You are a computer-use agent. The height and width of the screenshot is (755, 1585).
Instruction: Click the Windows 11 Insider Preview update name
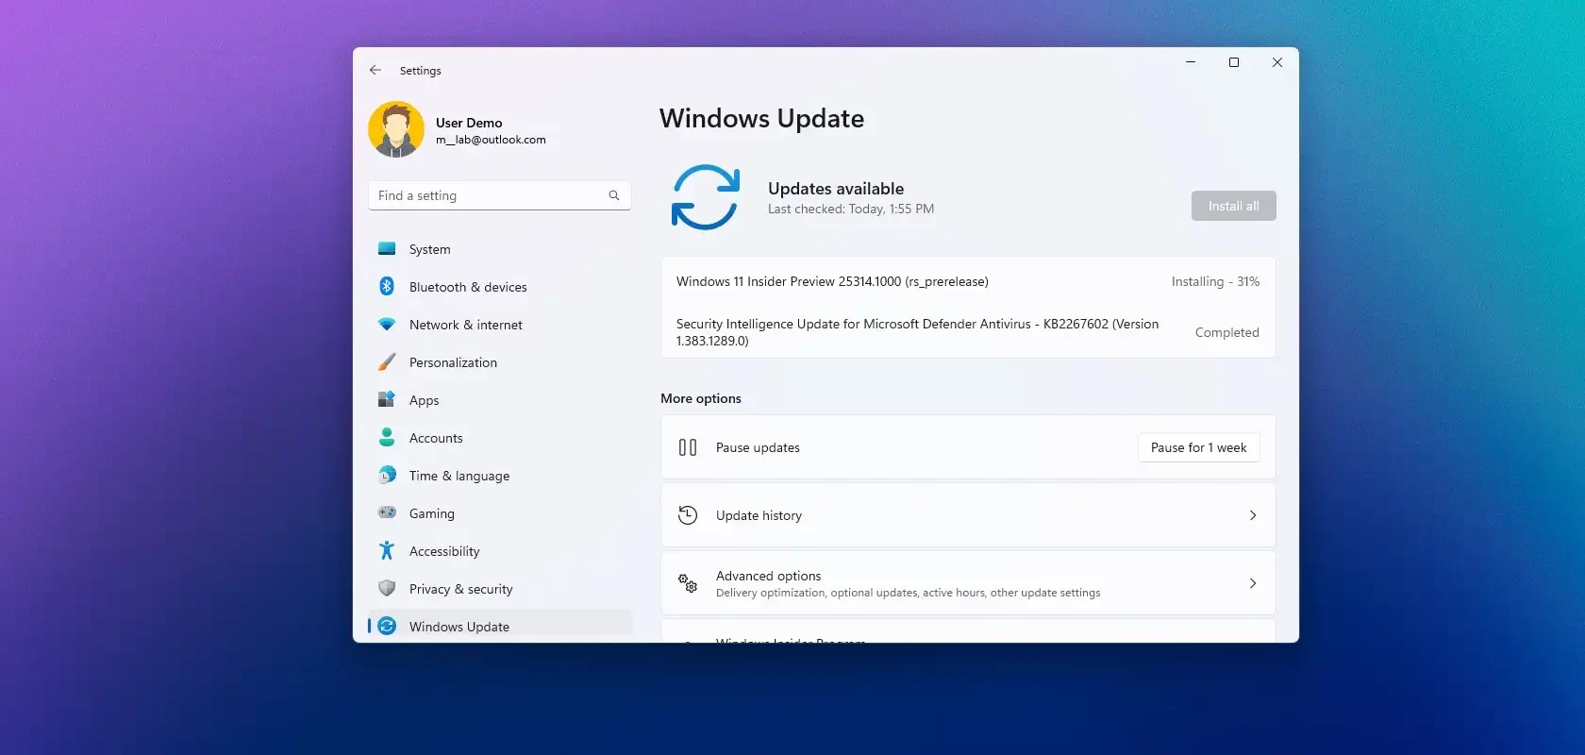click(832, 281)
